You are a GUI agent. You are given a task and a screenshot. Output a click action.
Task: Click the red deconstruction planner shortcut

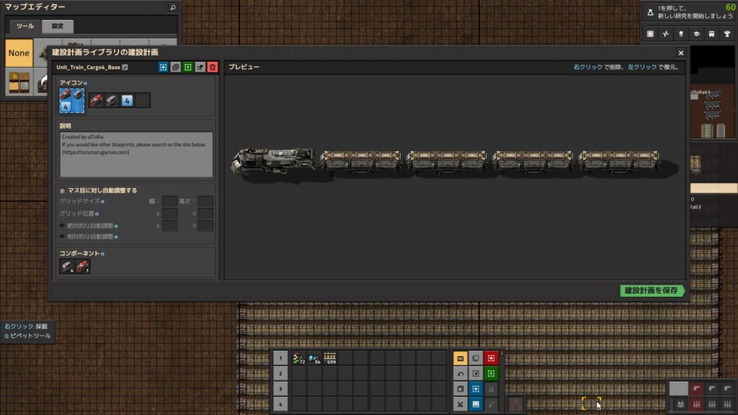click(491, 359)
